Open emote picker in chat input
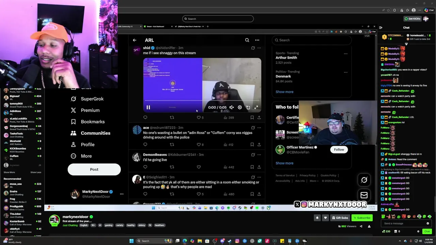 pos(428,224)
